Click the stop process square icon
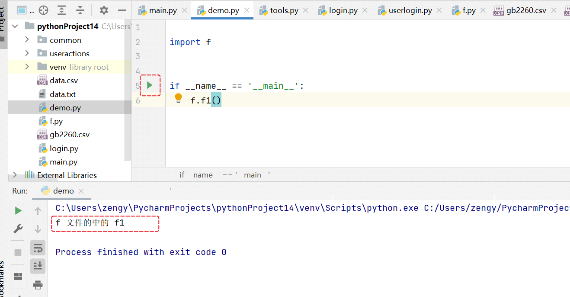Image resolution: width=570 pixels, height=297 pixels. [x=18, y=252]
